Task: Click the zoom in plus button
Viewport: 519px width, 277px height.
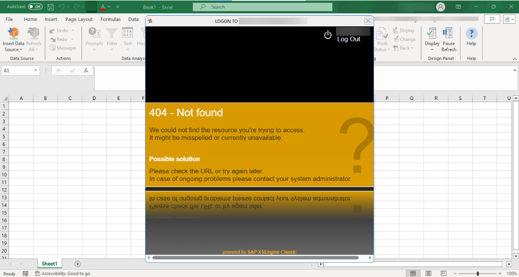Action: [x=500, y=273]
